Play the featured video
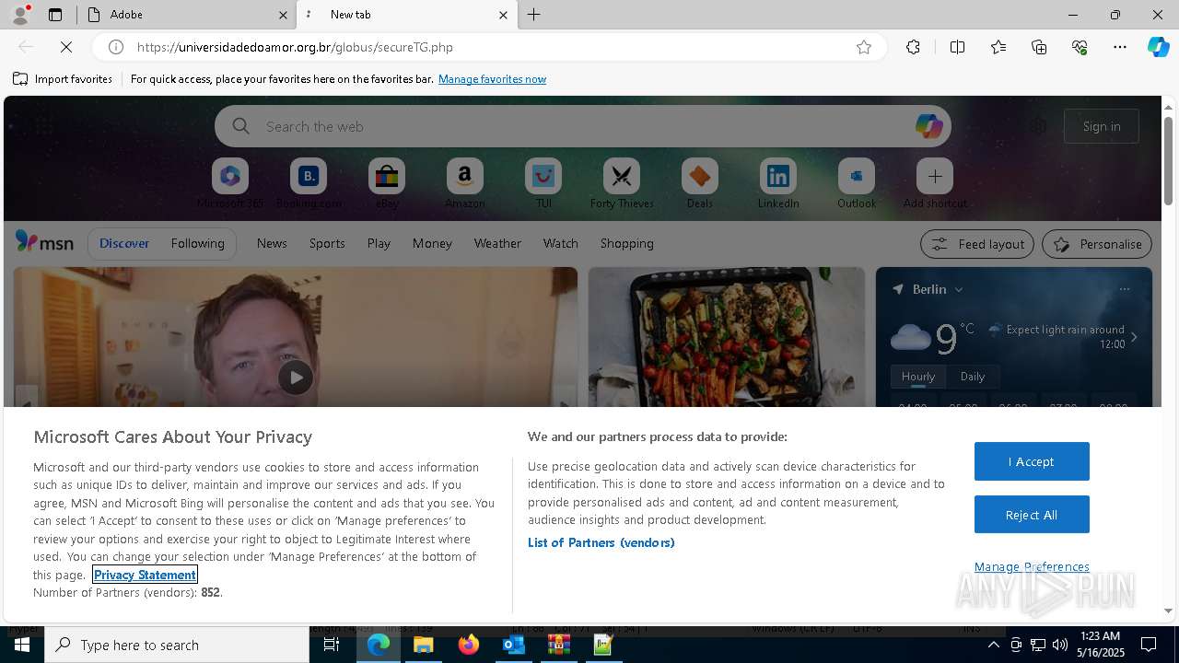 (295, 378)
